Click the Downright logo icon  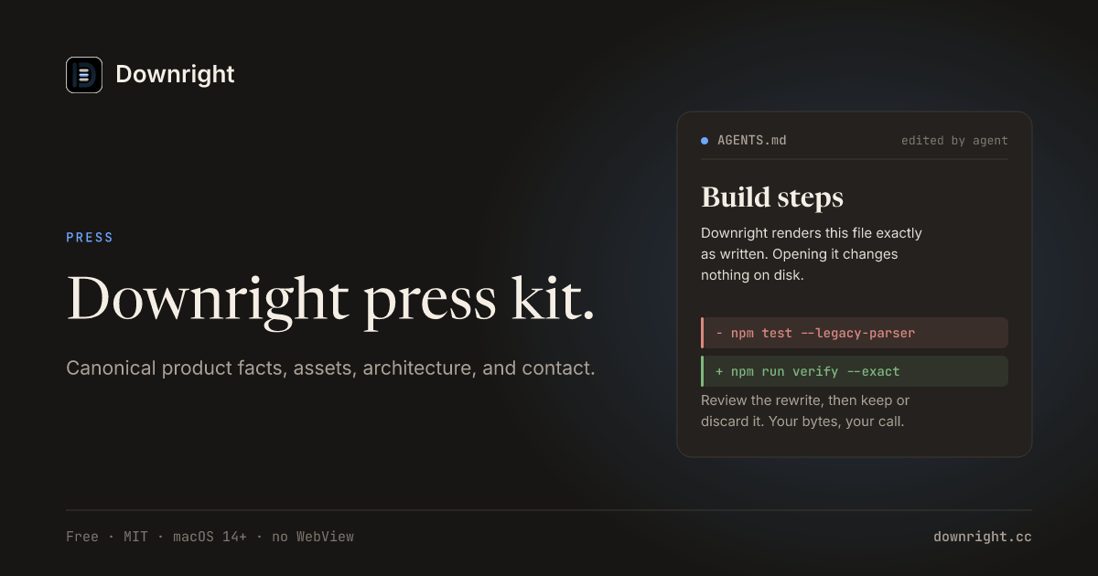(84, 75)
